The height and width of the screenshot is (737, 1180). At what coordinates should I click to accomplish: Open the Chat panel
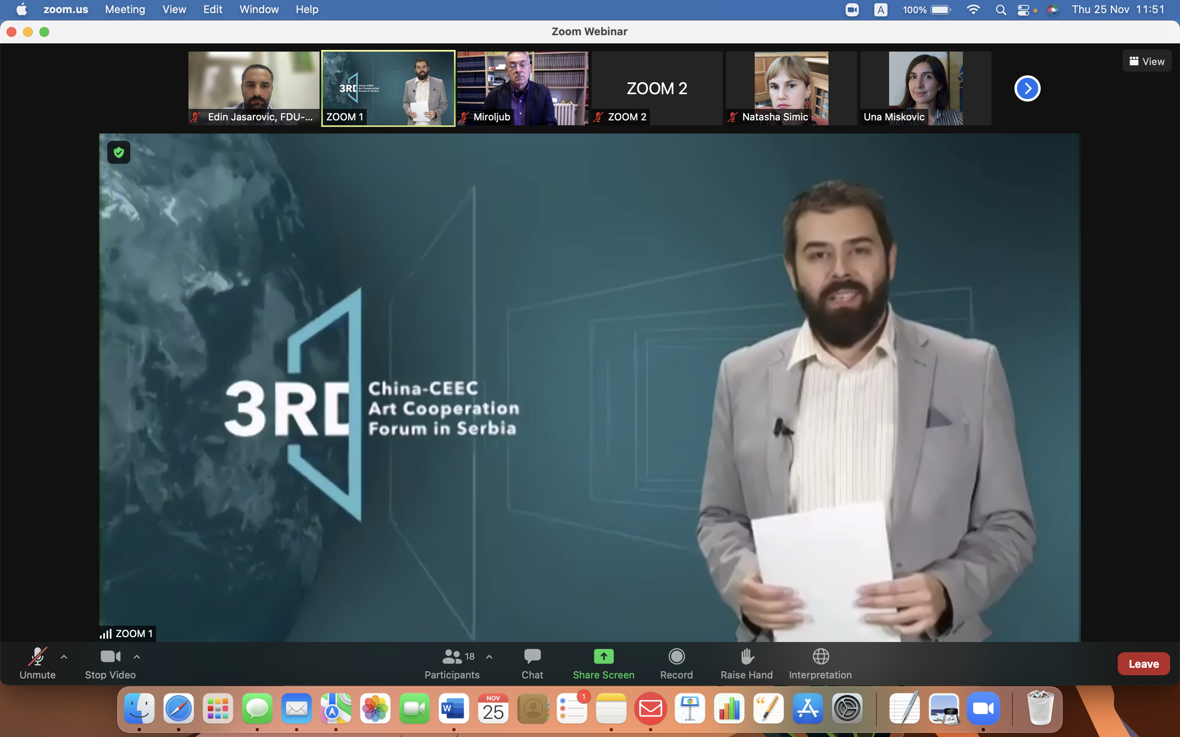coord(532,663)
